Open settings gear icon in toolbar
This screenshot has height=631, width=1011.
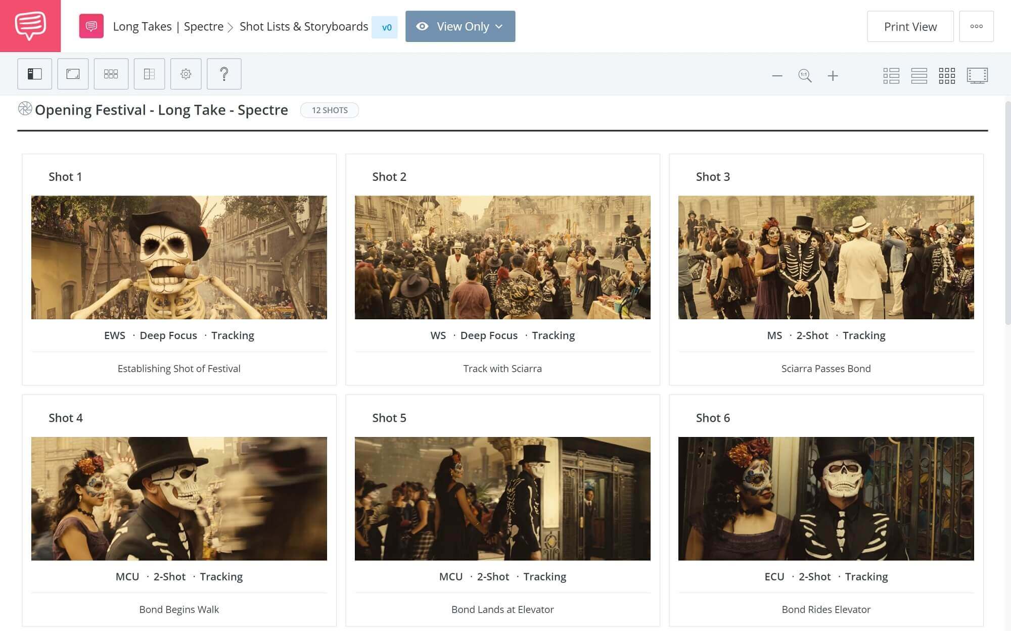(186, 74)
